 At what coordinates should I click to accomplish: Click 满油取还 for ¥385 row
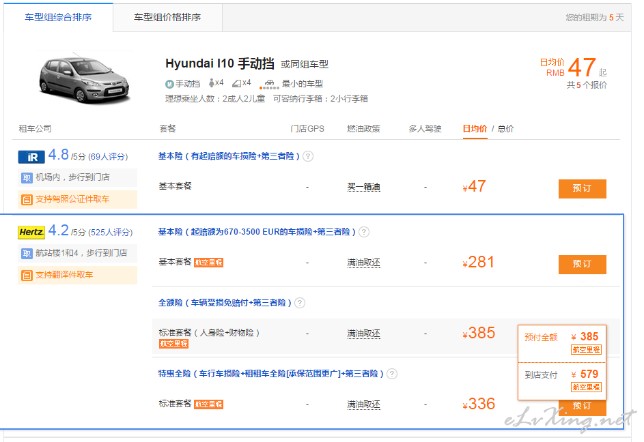coord(363,334)
